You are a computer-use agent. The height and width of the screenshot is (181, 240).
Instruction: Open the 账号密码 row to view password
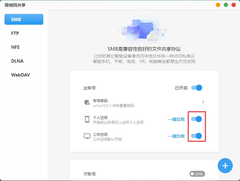144,103
